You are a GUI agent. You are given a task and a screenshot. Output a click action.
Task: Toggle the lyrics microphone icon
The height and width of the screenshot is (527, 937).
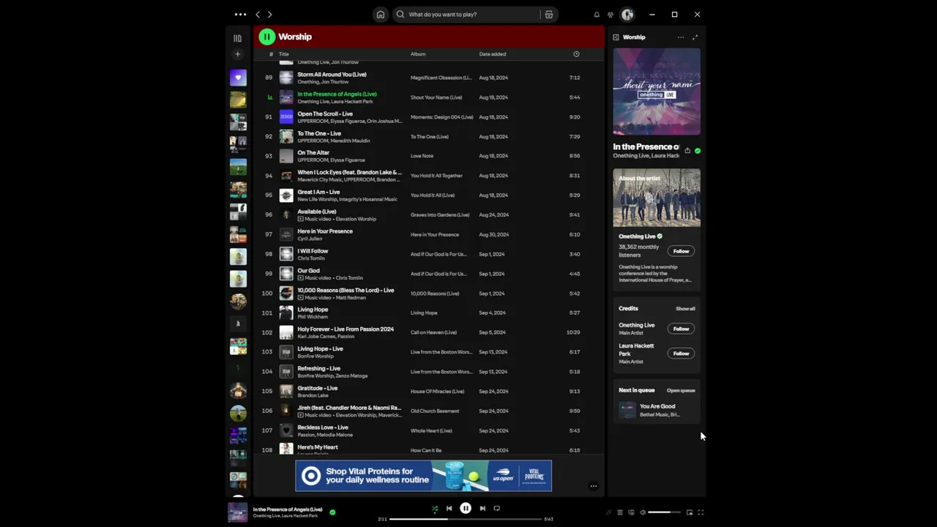(608, 512)
